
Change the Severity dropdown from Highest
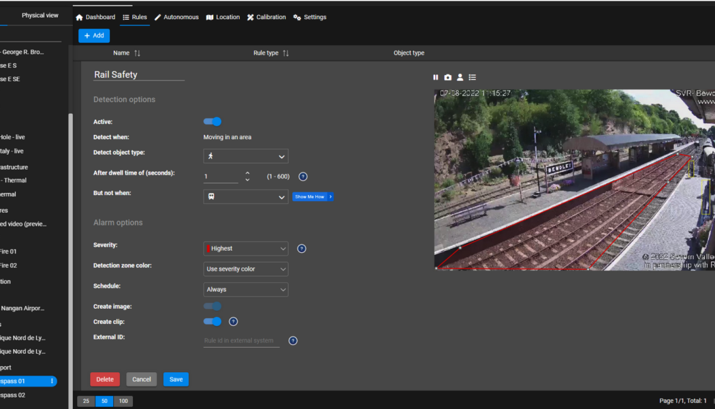tap(245, 248)
